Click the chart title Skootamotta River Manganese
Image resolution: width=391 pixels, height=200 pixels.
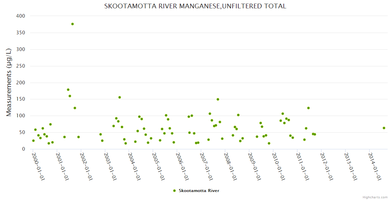pos(195,6)
